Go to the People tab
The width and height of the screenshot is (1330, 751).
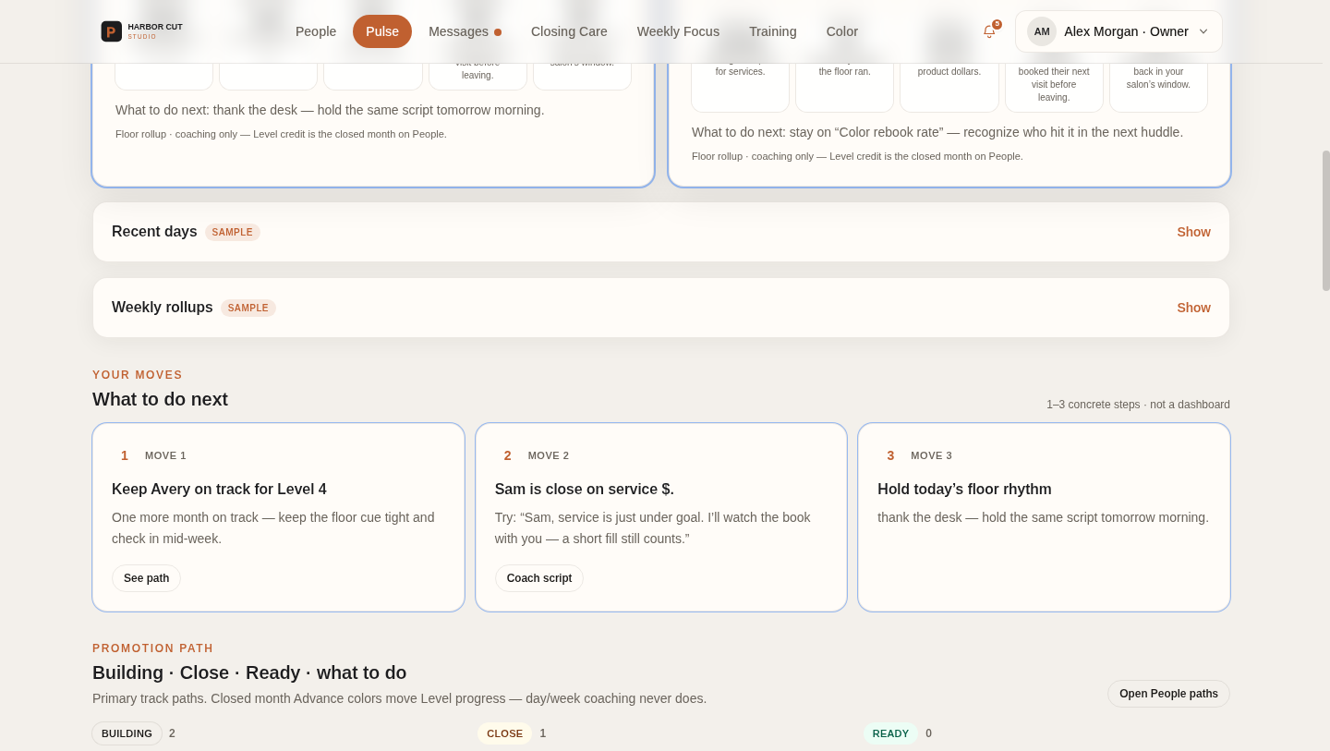(316, 31)
